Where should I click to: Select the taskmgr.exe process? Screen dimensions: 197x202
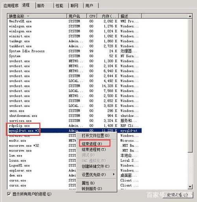pos(74,41)
